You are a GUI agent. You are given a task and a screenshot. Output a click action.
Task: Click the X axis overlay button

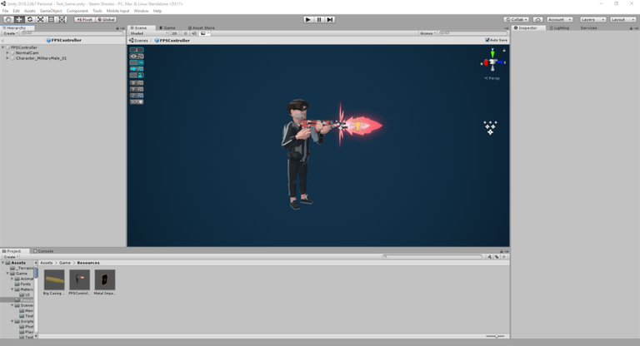point(137,82)
